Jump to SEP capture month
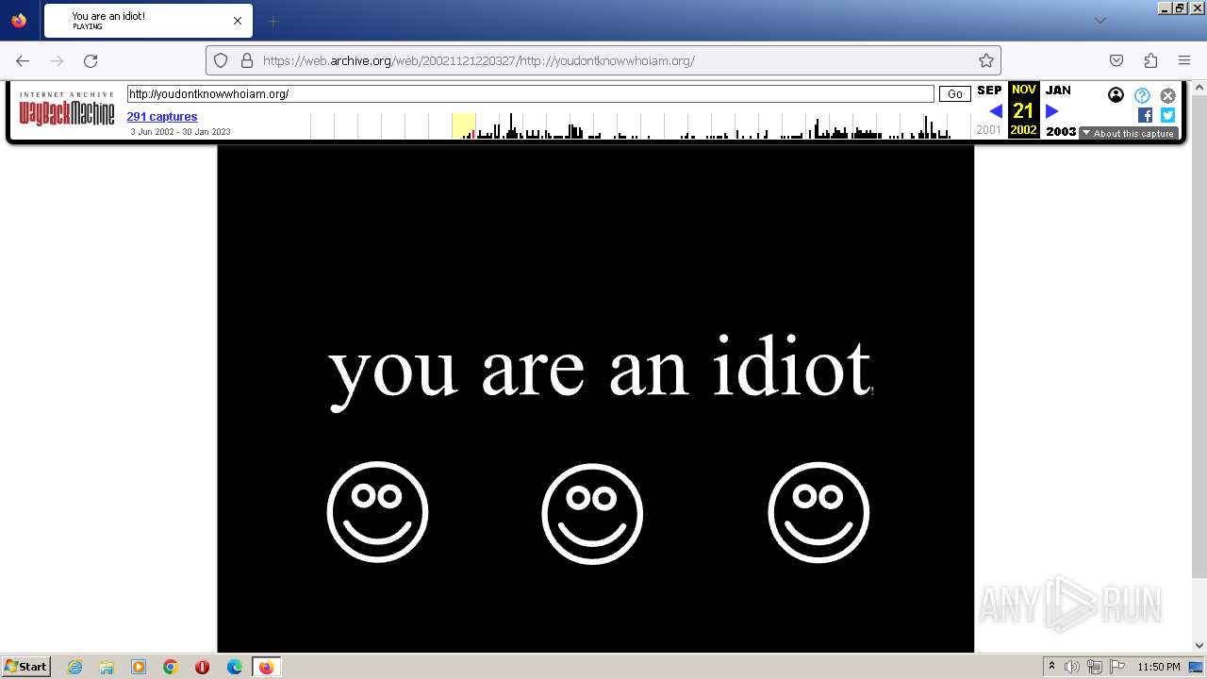The height and width of the screenshot is (679, 1207). point(989,91)
